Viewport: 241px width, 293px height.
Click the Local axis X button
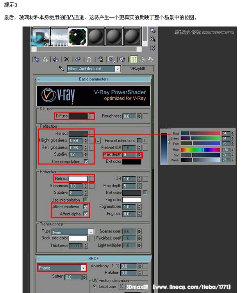pyautogui.click(x=121, y=286)
